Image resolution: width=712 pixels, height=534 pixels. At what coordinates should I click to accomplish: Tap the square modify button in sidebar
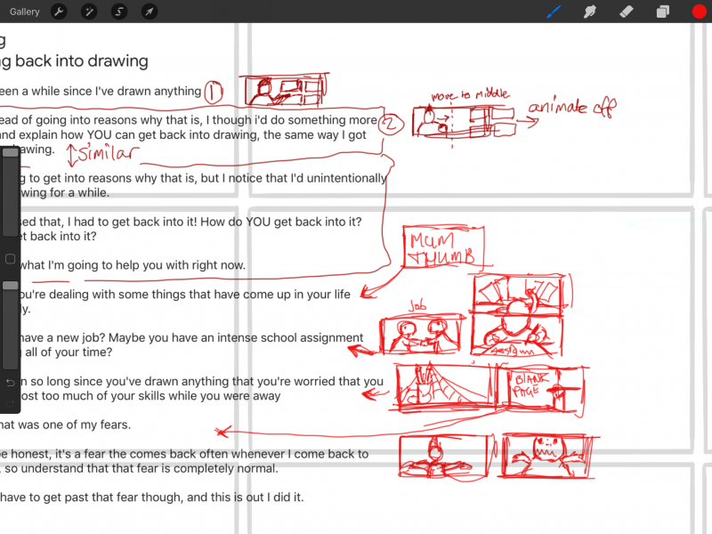pos(10,259)
